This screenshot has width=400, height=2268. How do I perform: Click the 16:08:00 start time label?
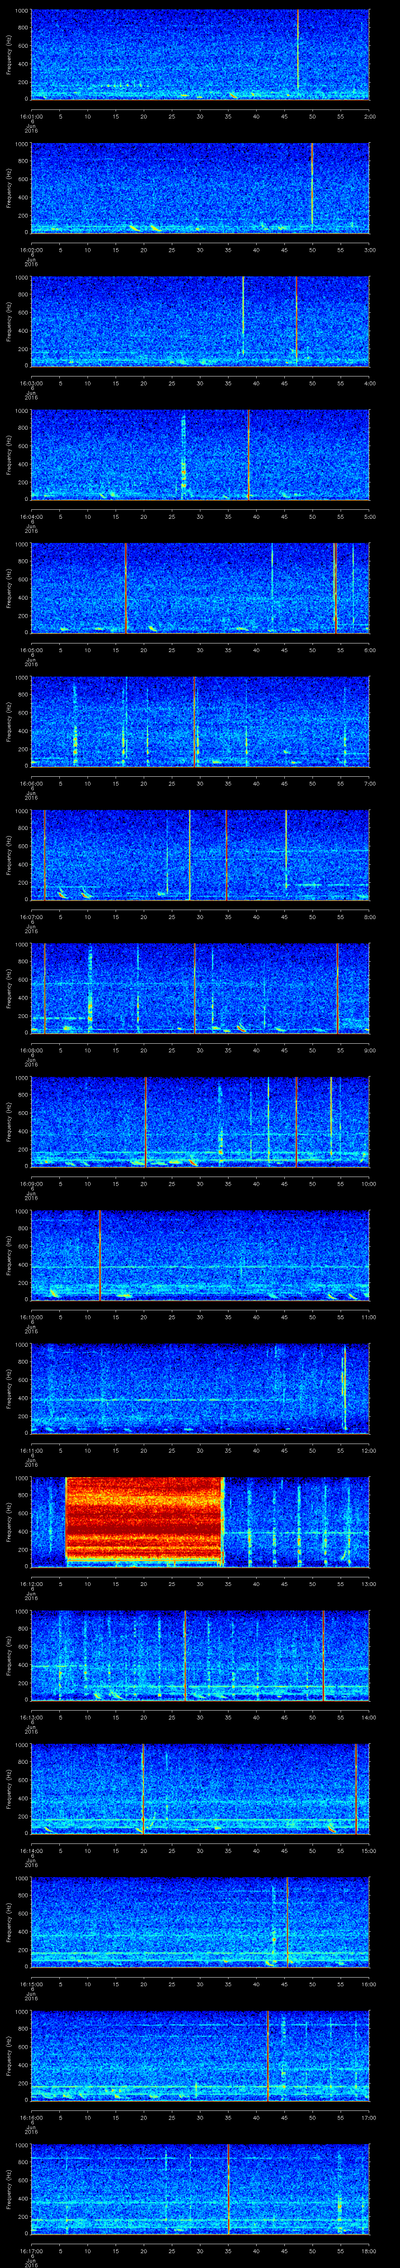[31, 1050]
